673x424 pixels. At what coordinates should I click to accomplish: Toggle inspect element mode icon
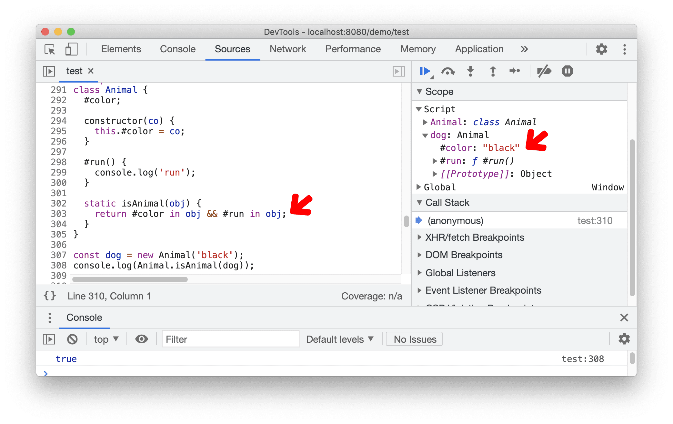(x=50, y=48)
